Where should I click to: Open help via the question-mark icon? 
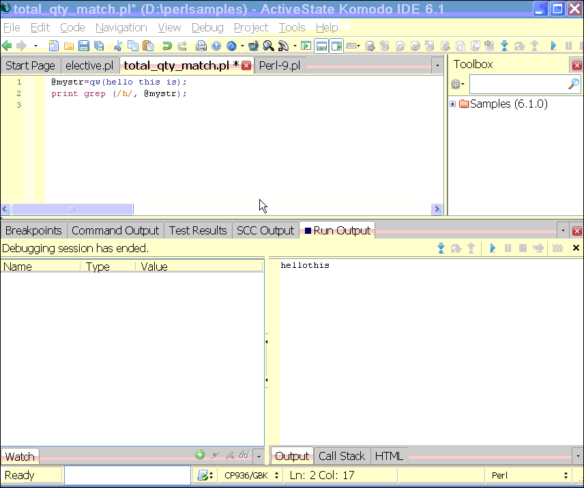pyautogui.click(x=216, y=46)
